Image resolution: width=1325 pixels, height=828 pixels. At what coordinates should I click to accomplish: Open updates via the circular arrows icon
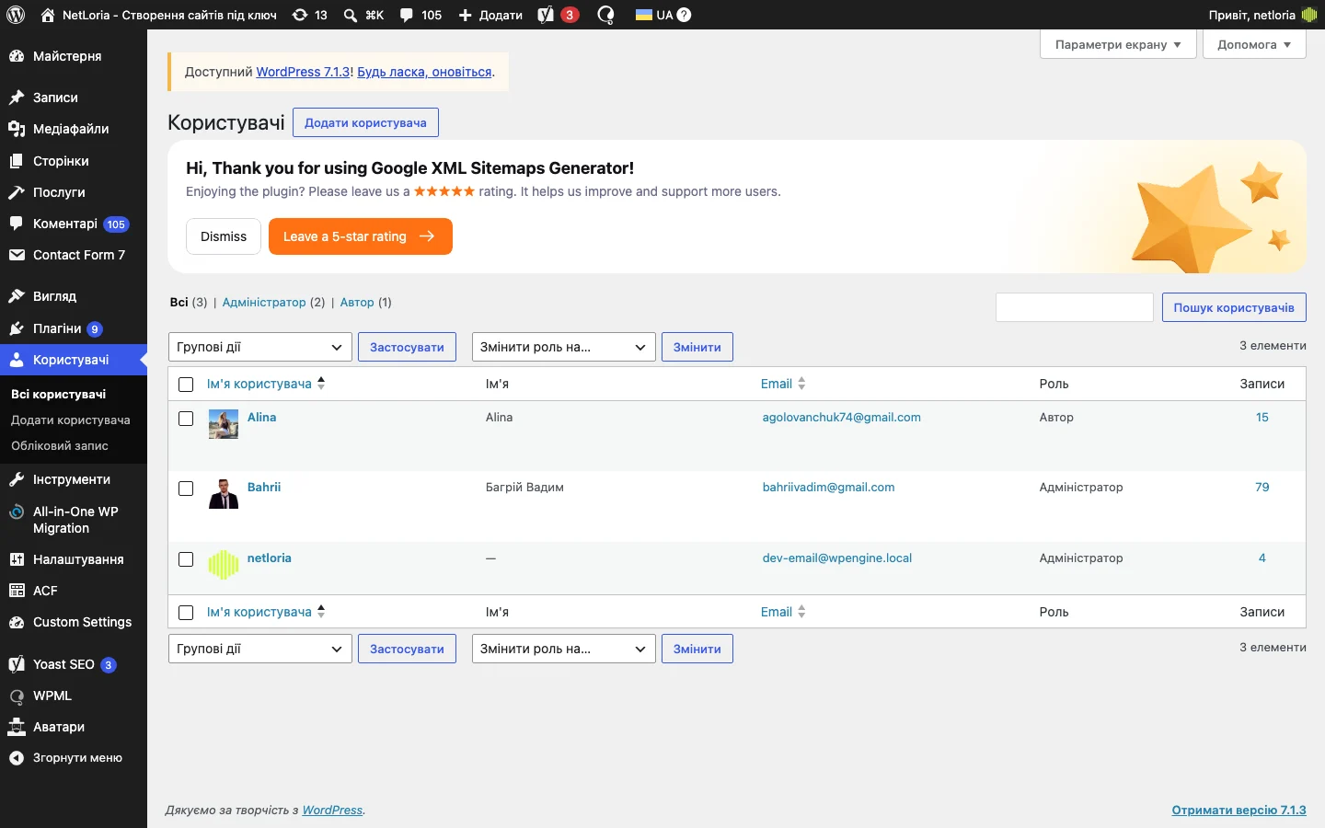point(300,15)
